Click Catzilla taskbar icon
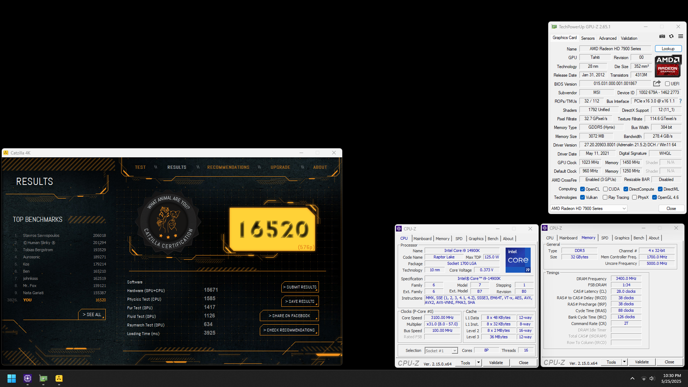Image resolution: width=688 pixels, height=387 pixels. click(59, 378)
